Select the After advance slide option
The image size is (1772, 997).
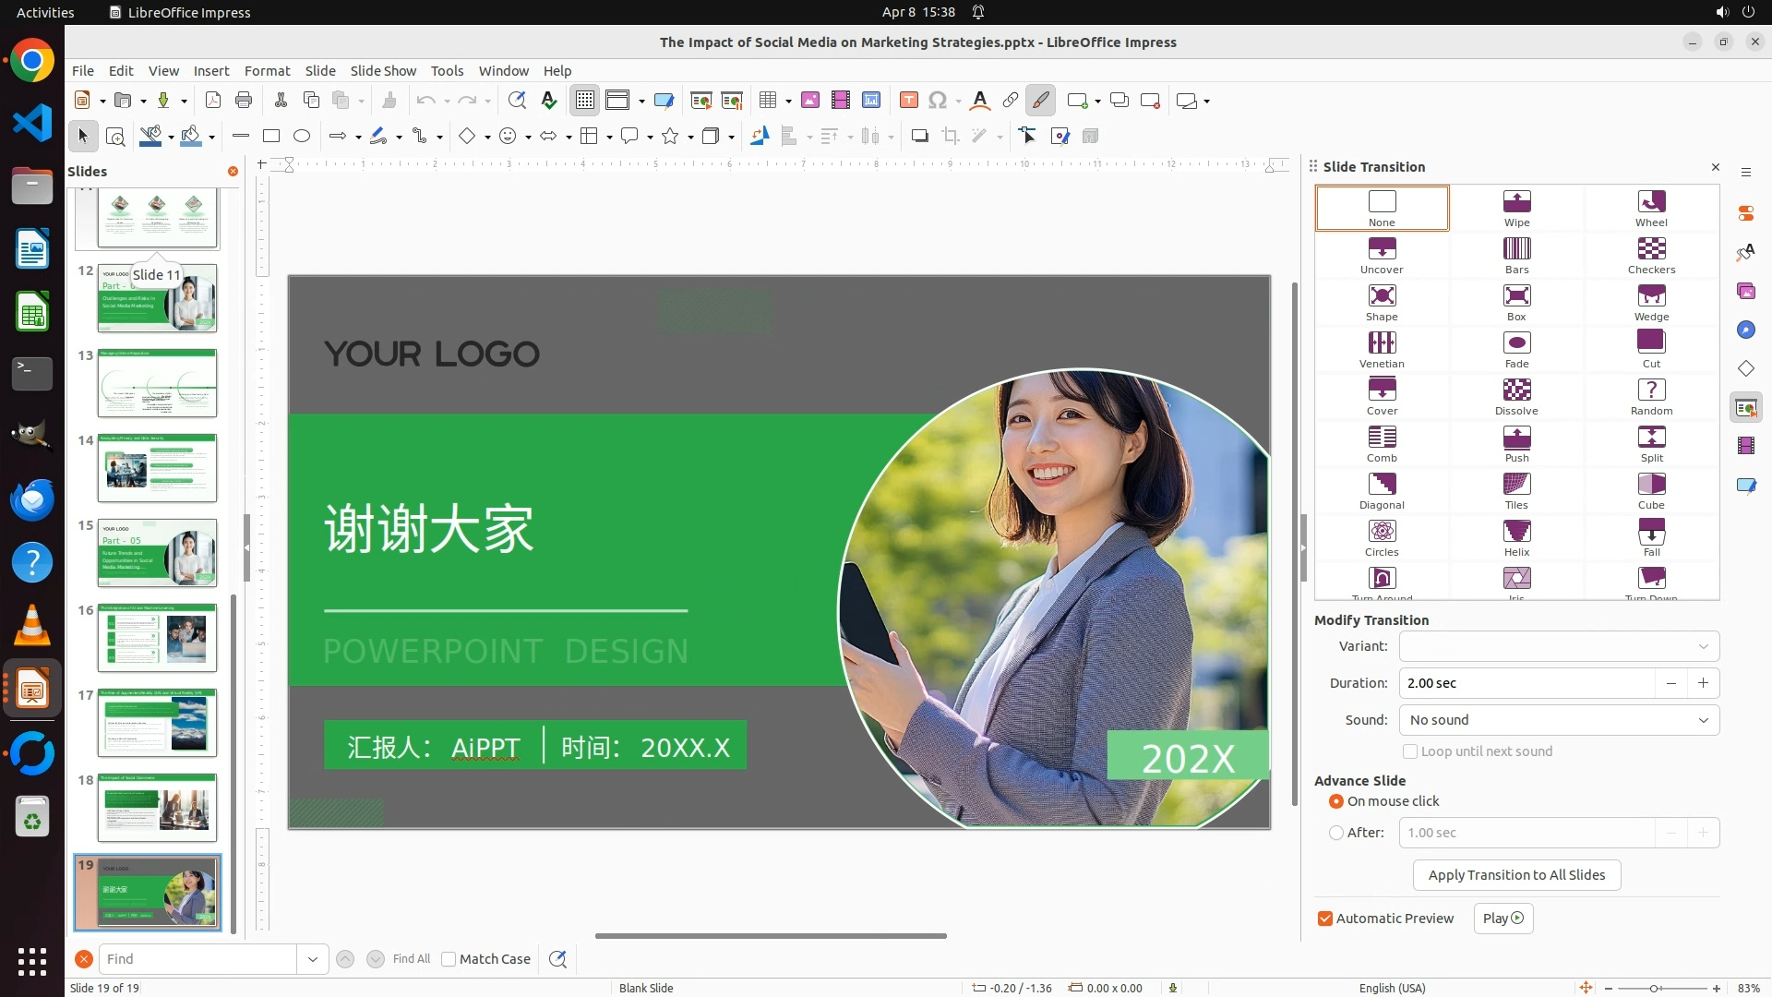click(x=1336, y=833)
